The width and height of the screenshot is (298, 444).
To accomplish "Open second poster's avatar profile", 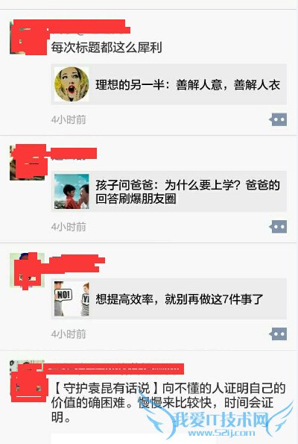I will pyautogui.click(x=28, y=163).
